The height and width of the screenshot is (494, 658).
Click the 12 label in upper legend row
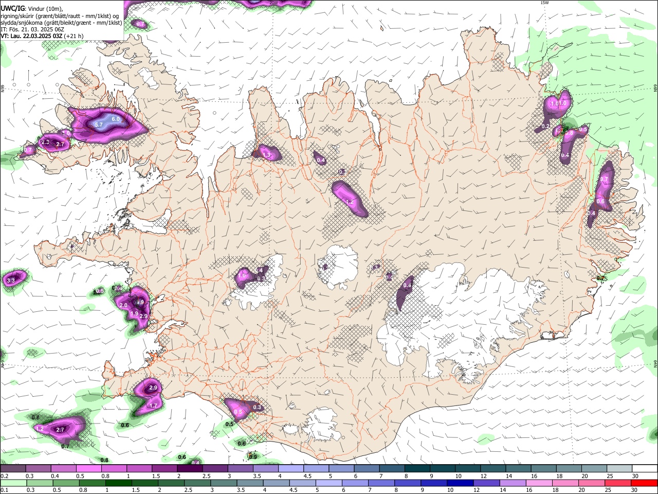(484, 476)
